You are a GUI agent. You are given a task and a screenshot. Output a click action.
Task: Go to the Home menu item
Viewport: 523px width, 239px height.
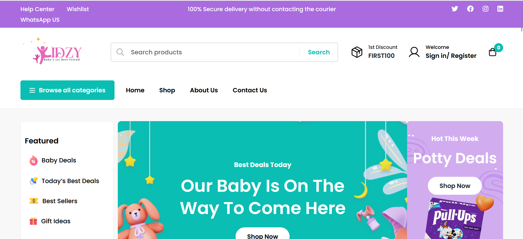[x=135, y=90]
